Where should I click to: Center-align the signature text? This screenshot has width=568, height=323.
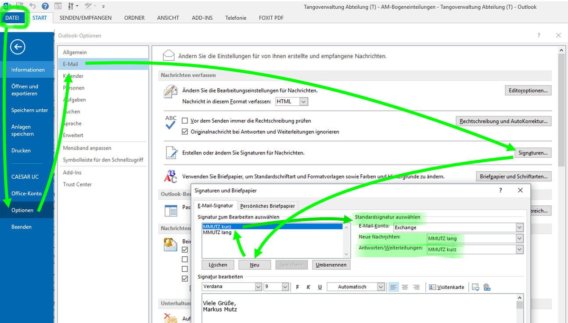click(x=405, y=287)
